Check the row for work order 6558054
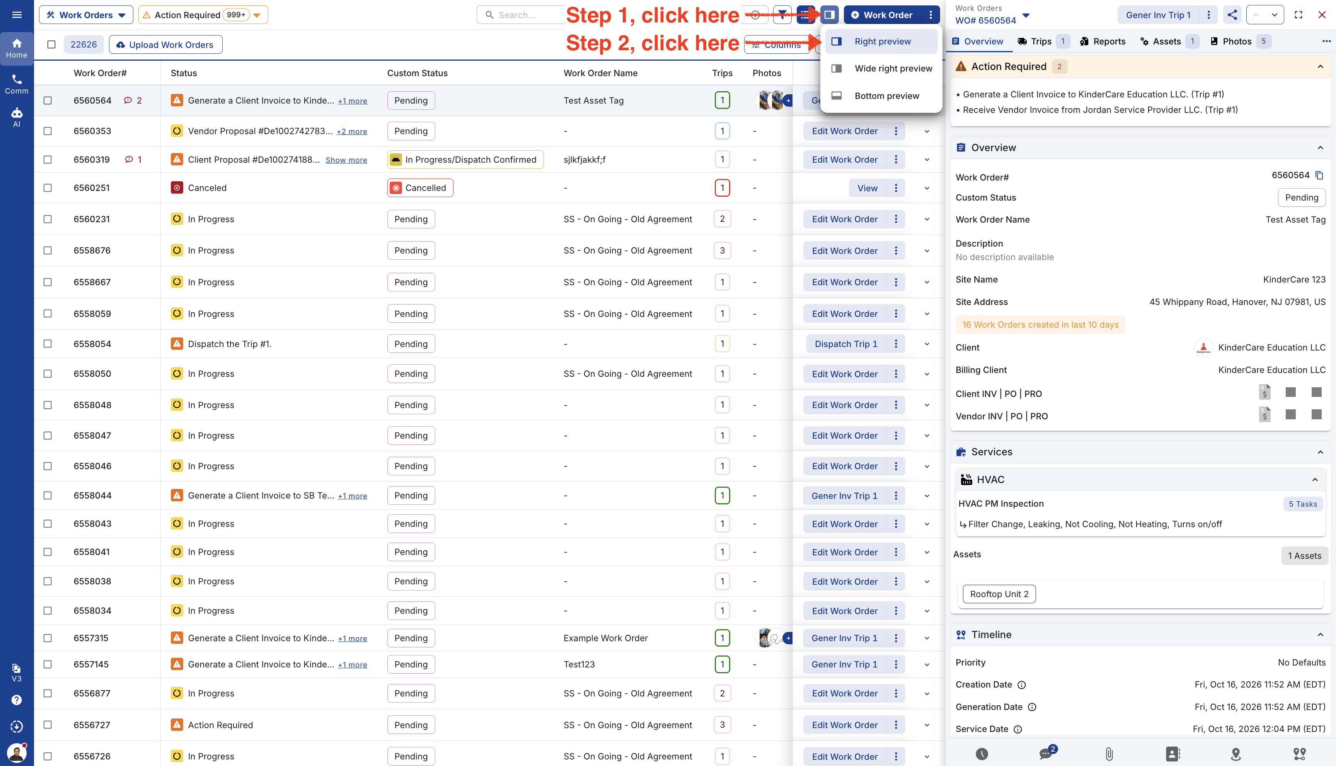 click(48, 344)
